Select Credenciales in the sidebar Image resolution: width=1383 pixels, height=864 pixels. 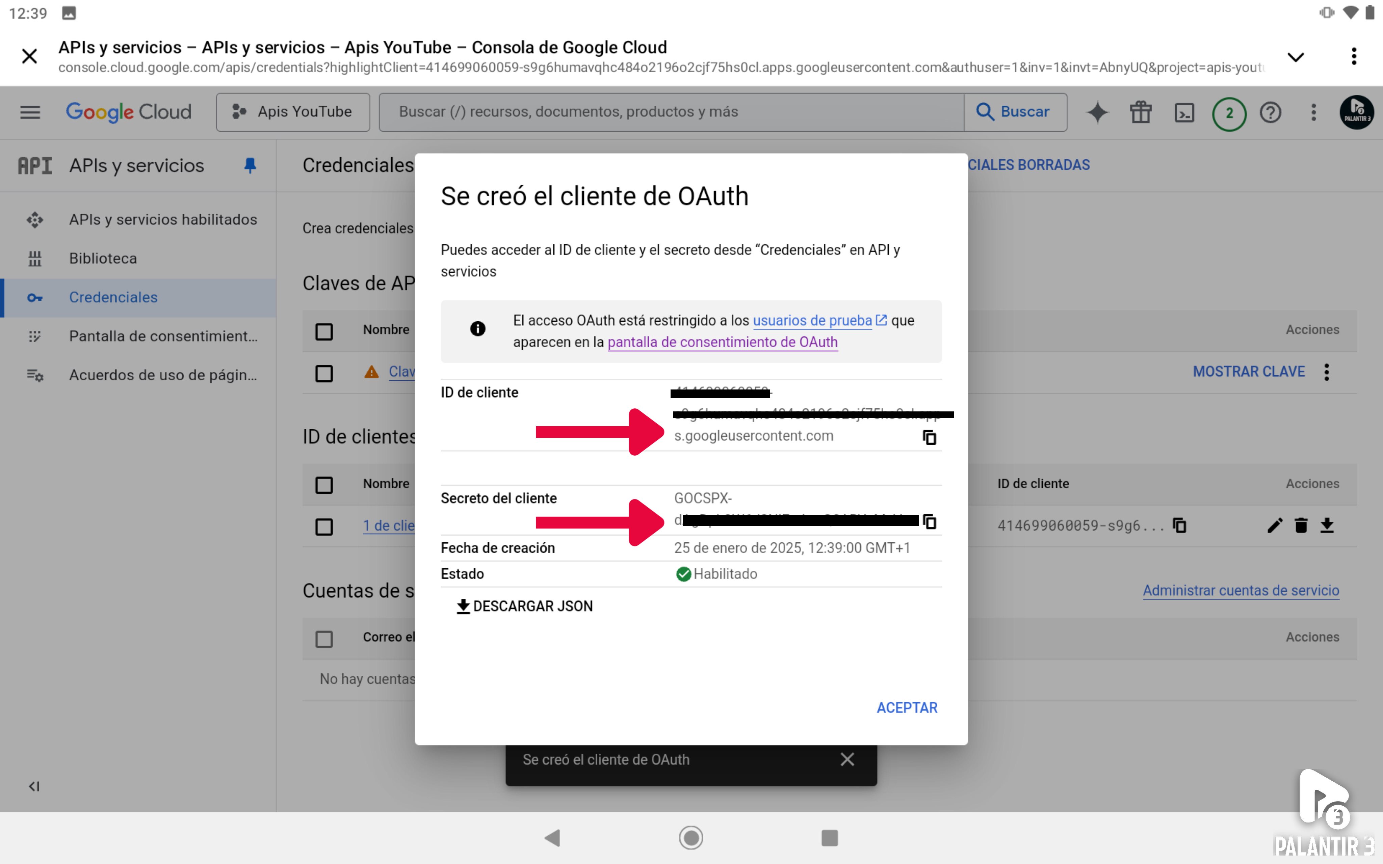coord(138,298)
